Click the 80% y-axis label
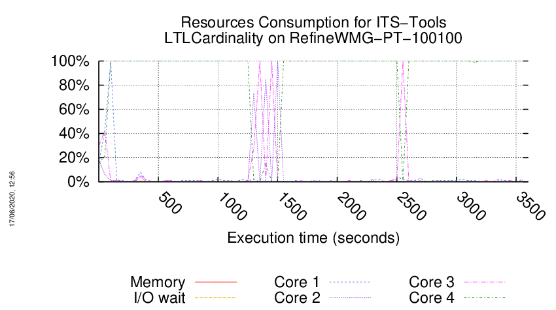This screenshot has width=556, height=310. point(74,85)
